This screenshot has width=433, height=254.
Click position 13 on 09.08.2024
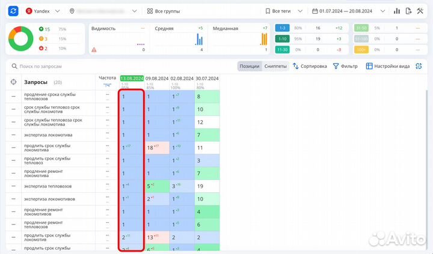point(157,237)
